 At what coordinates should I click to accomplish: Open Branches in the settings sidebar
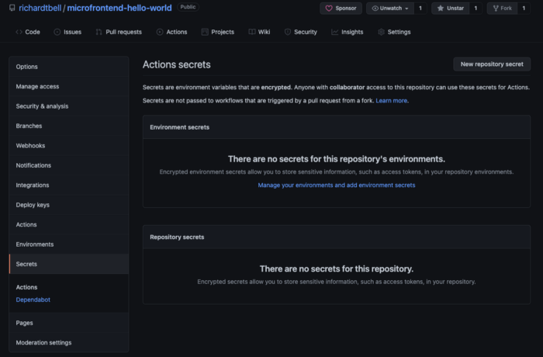[x=69, y=126]
